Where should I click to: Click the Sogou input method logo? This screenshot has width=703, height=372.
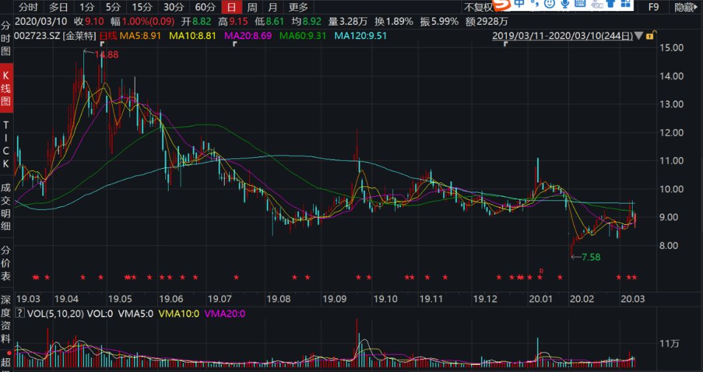501,5
